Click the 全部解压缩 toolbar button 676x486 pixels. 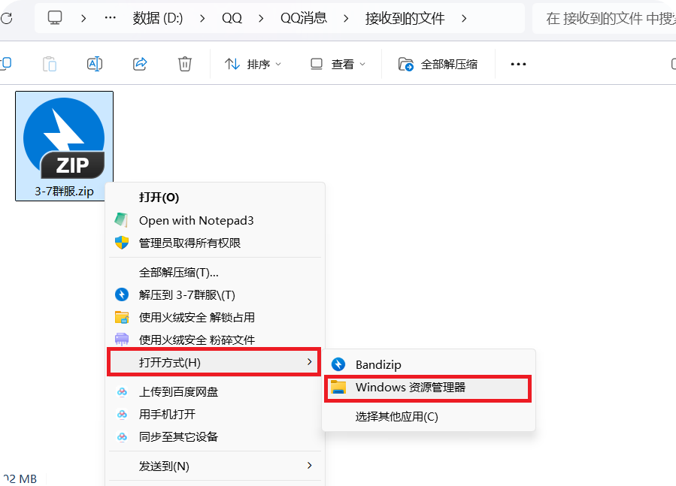click(x=438, y=64)
